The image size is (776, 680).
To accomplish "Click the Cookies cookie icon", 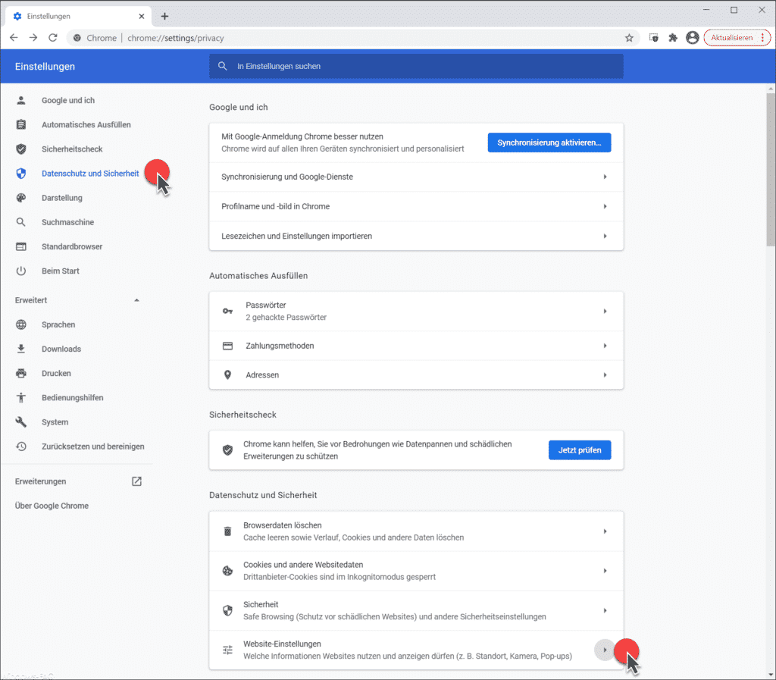I will coord(227,571).
